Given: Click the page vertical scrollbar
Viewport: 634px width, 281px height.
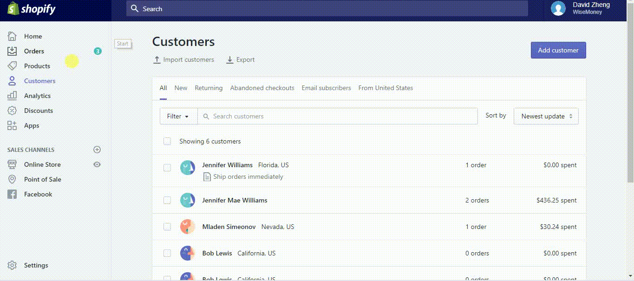Looking at the screenshot, I should 630,93.
